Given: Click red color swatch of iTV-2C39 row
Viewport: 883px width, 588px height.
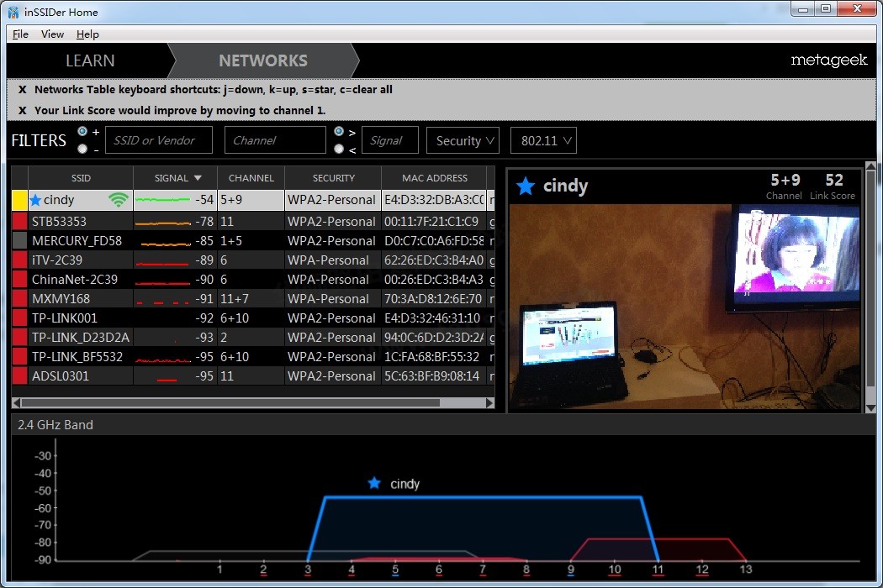Looking at the screenshot, I should (x=19, y=260).
